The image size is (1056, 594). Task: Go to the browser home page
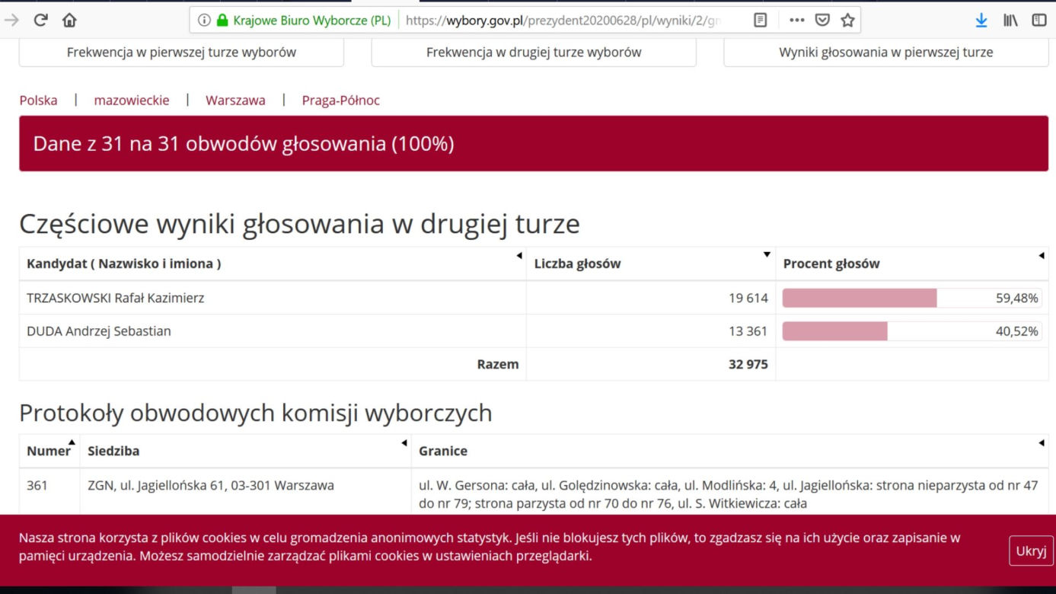click(69, 21)
